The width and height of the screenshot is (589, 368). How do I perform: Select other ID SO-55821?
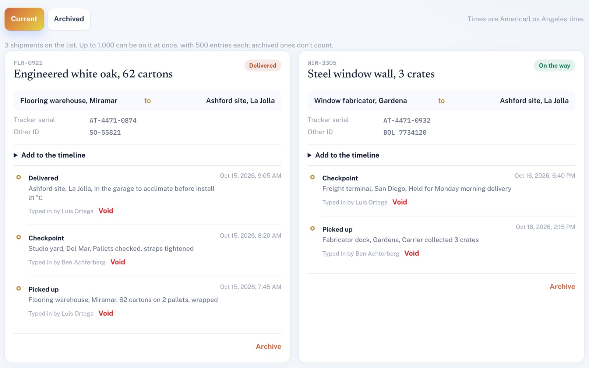click(x=105, y=132)
